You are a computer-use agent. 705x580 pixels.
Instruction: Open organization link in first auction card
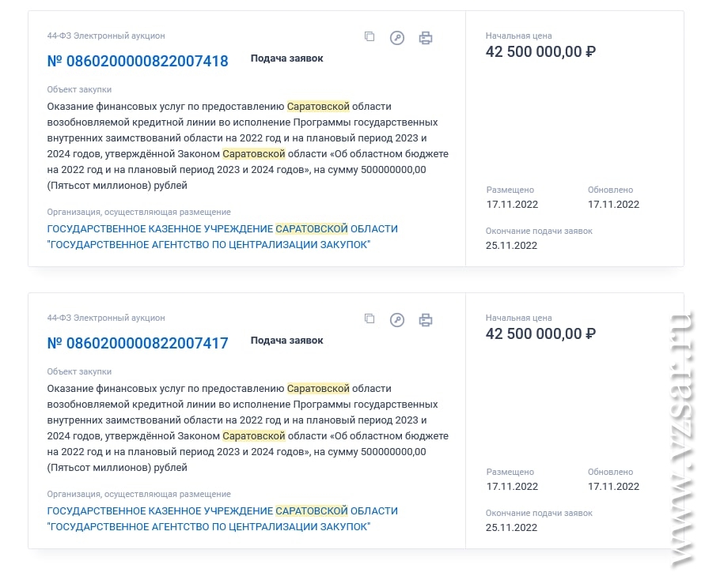(x=222, y=236)
